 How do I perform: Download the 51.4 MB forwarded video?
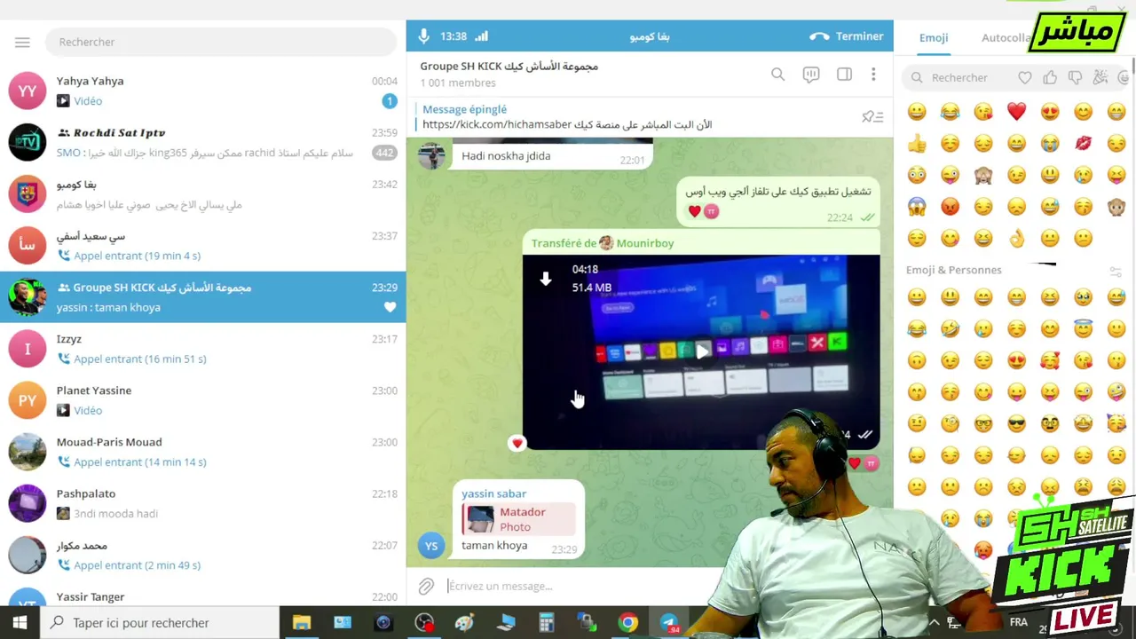click(x=546, y=280)
